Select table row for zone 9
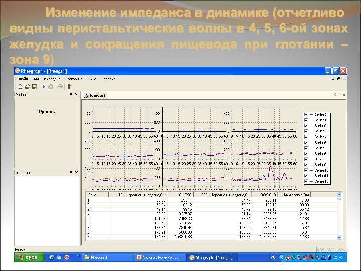 point(212,236)
